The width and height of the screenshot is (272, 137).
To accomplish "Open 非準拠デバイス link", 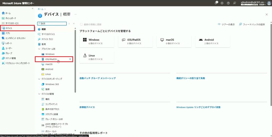I will [87, 107].
